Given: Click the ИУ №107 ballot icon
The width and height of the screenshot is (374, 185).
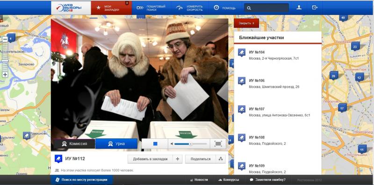Looking at the screenshot, I should pos(242,110).
